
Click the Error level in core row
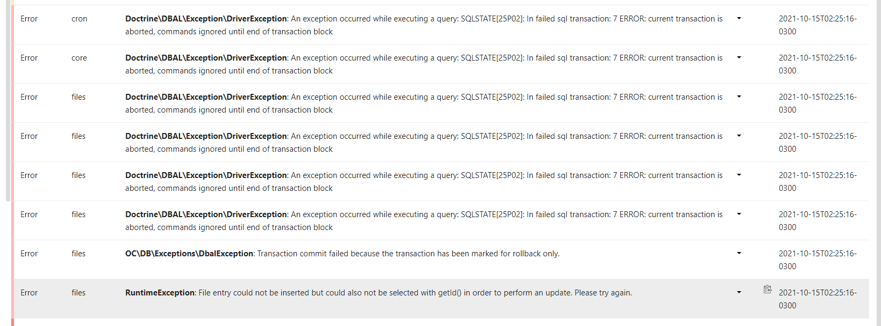click(x=29, y=58)
